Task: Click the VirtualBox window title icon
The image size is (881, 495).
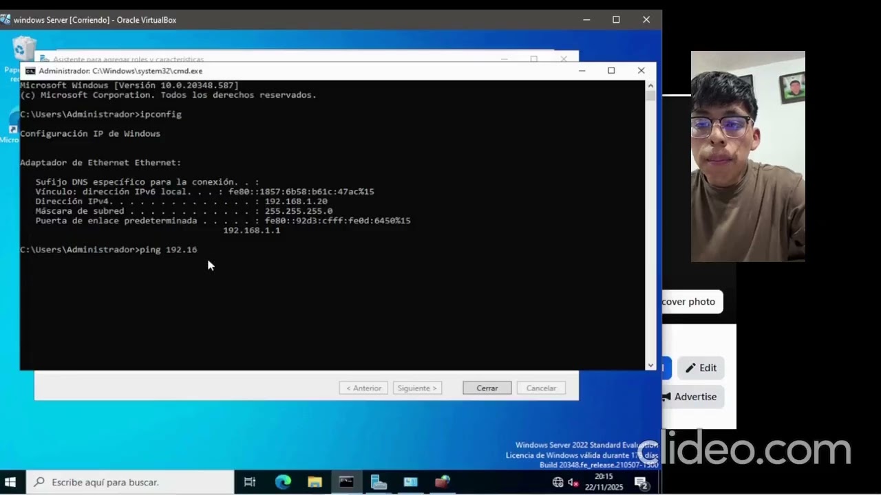Action: click(x=6, y=20)
